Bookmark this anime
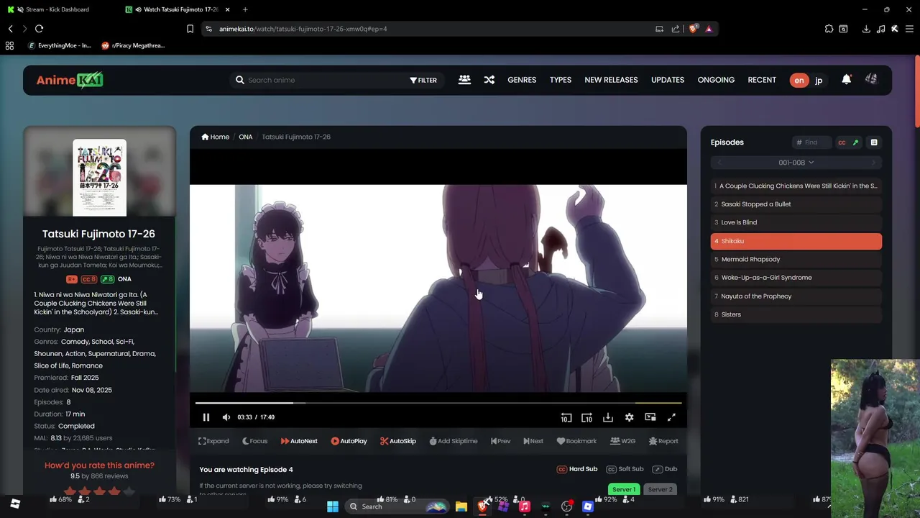The height and width of the screenshot is (518, 920). 576,441
